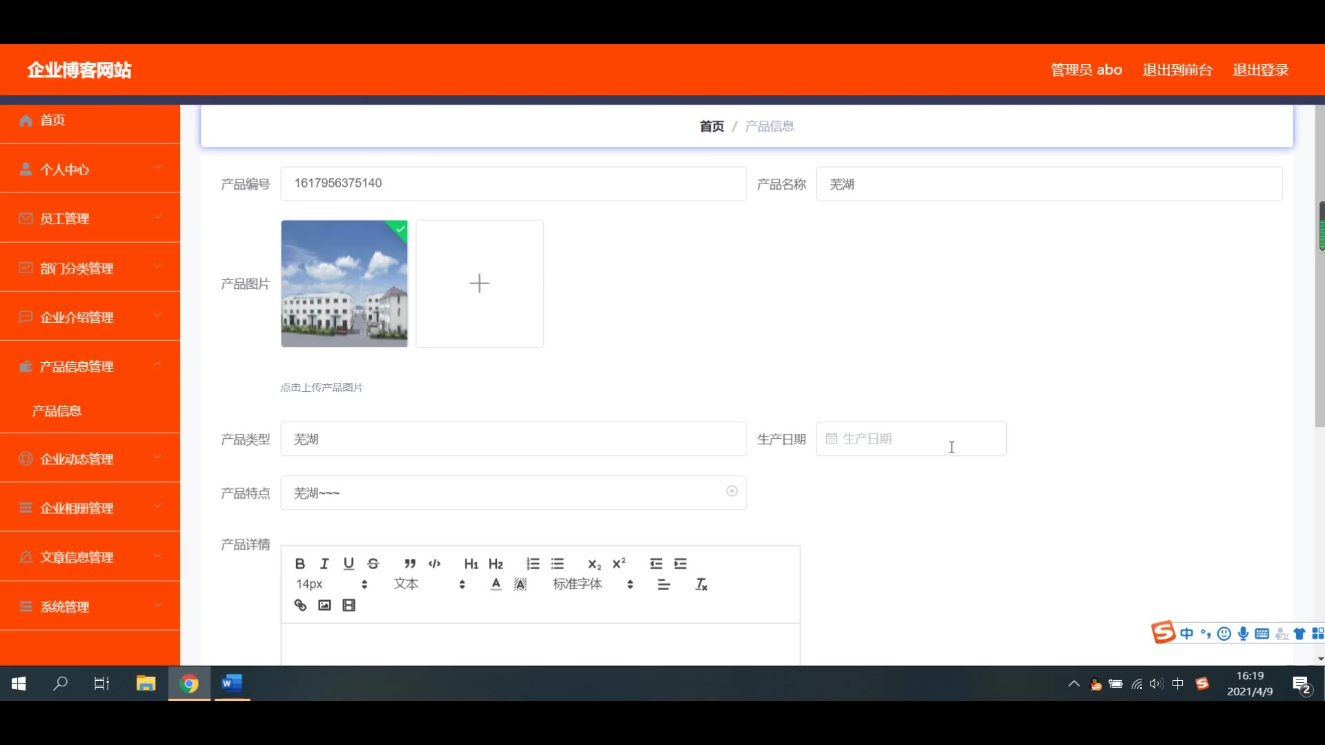Click 退出到前台 in header
This screenshot has width=1325, height=745.
[1177, 70]
